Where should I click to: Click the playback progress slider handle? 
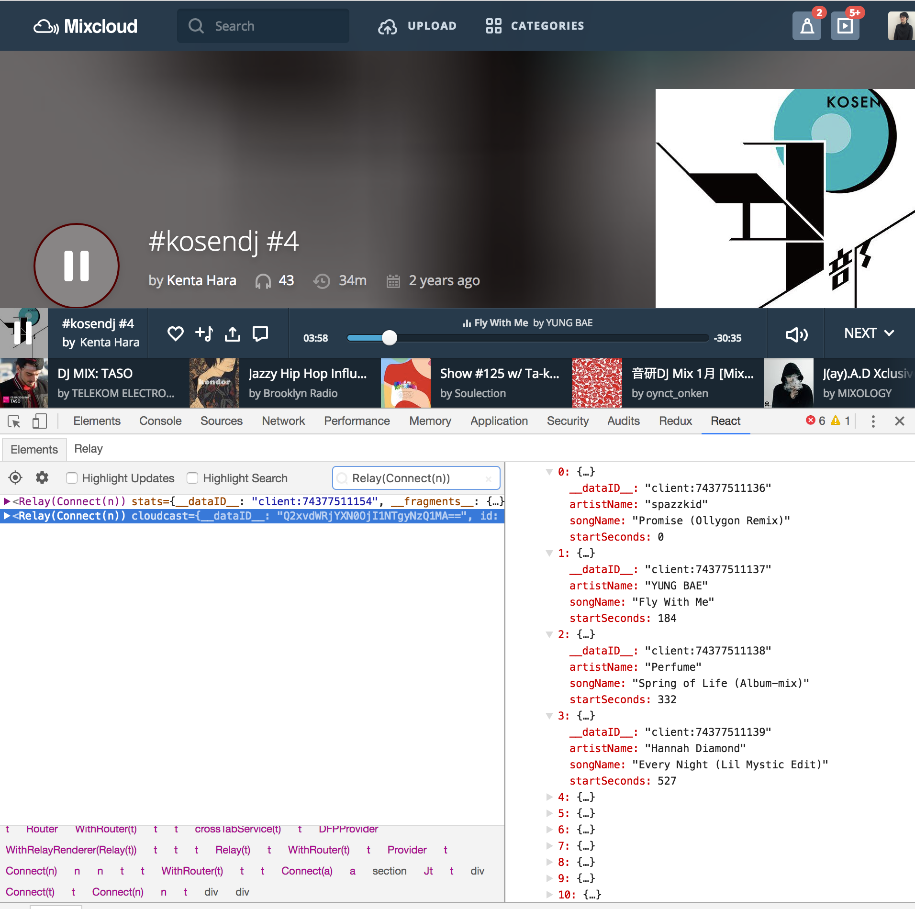(x=390, y=338)
